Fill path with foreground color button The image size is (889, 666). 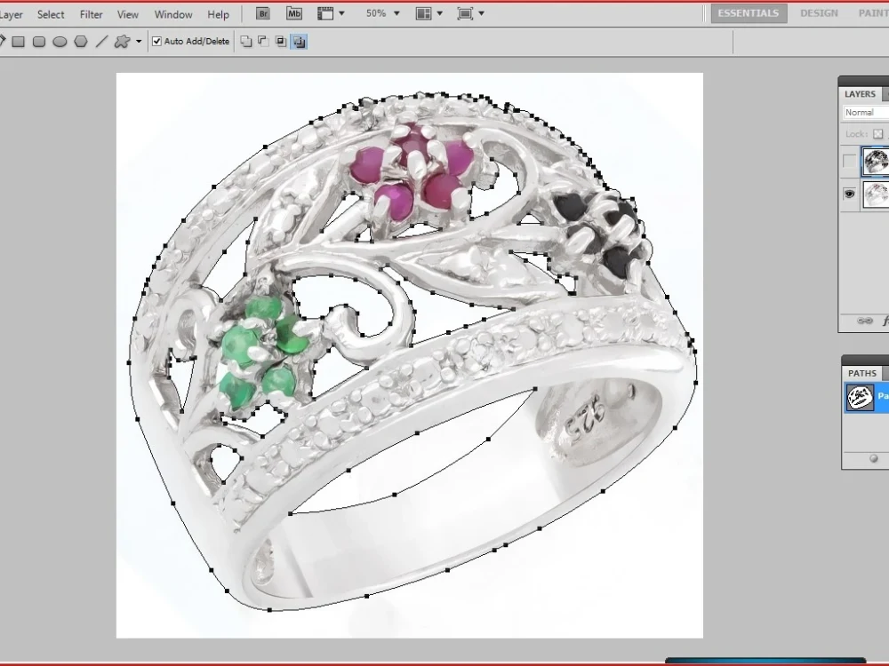click(874, 458)
